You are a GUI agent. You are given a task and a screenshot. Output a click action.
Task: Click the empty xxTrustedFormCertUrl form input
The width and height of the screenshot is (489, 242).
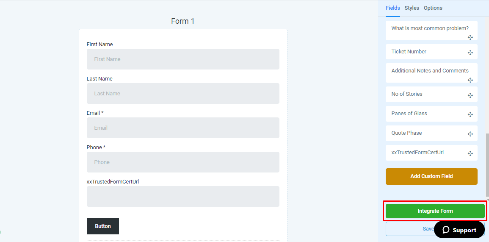click(183, 196)
